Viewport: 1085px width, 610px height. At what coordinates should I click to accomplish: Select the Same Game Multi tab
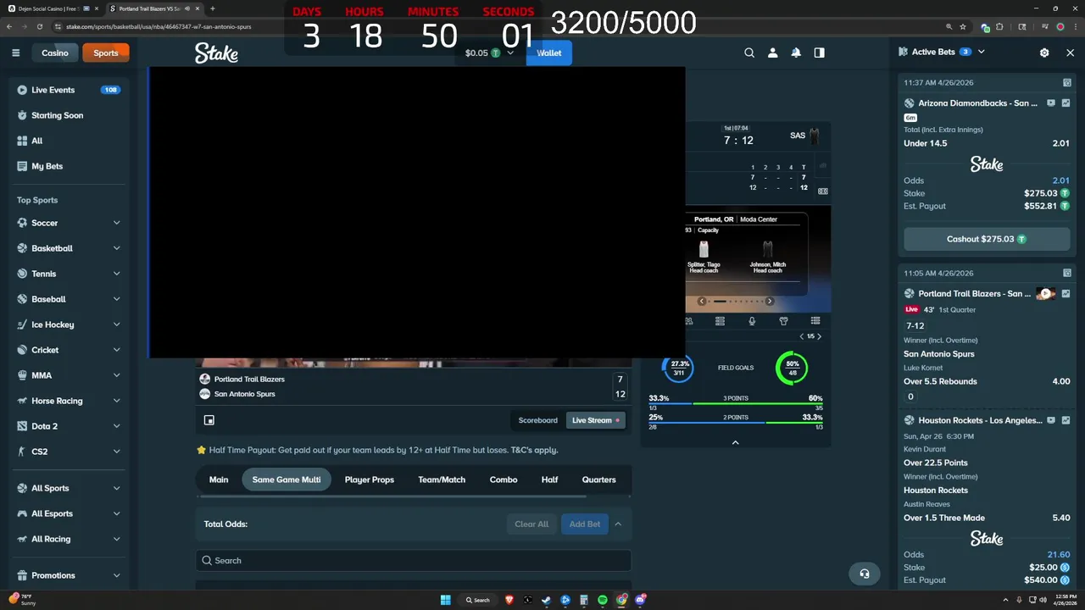(287, 480)
